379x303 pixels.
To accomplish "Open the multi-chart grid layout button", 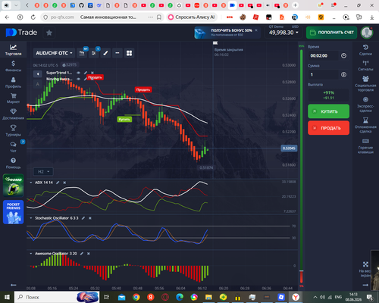I will point(129,53).
